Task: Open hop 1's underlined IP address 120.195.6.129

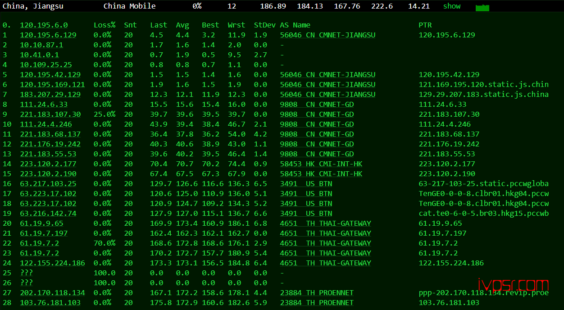Action: click(48, 35)
